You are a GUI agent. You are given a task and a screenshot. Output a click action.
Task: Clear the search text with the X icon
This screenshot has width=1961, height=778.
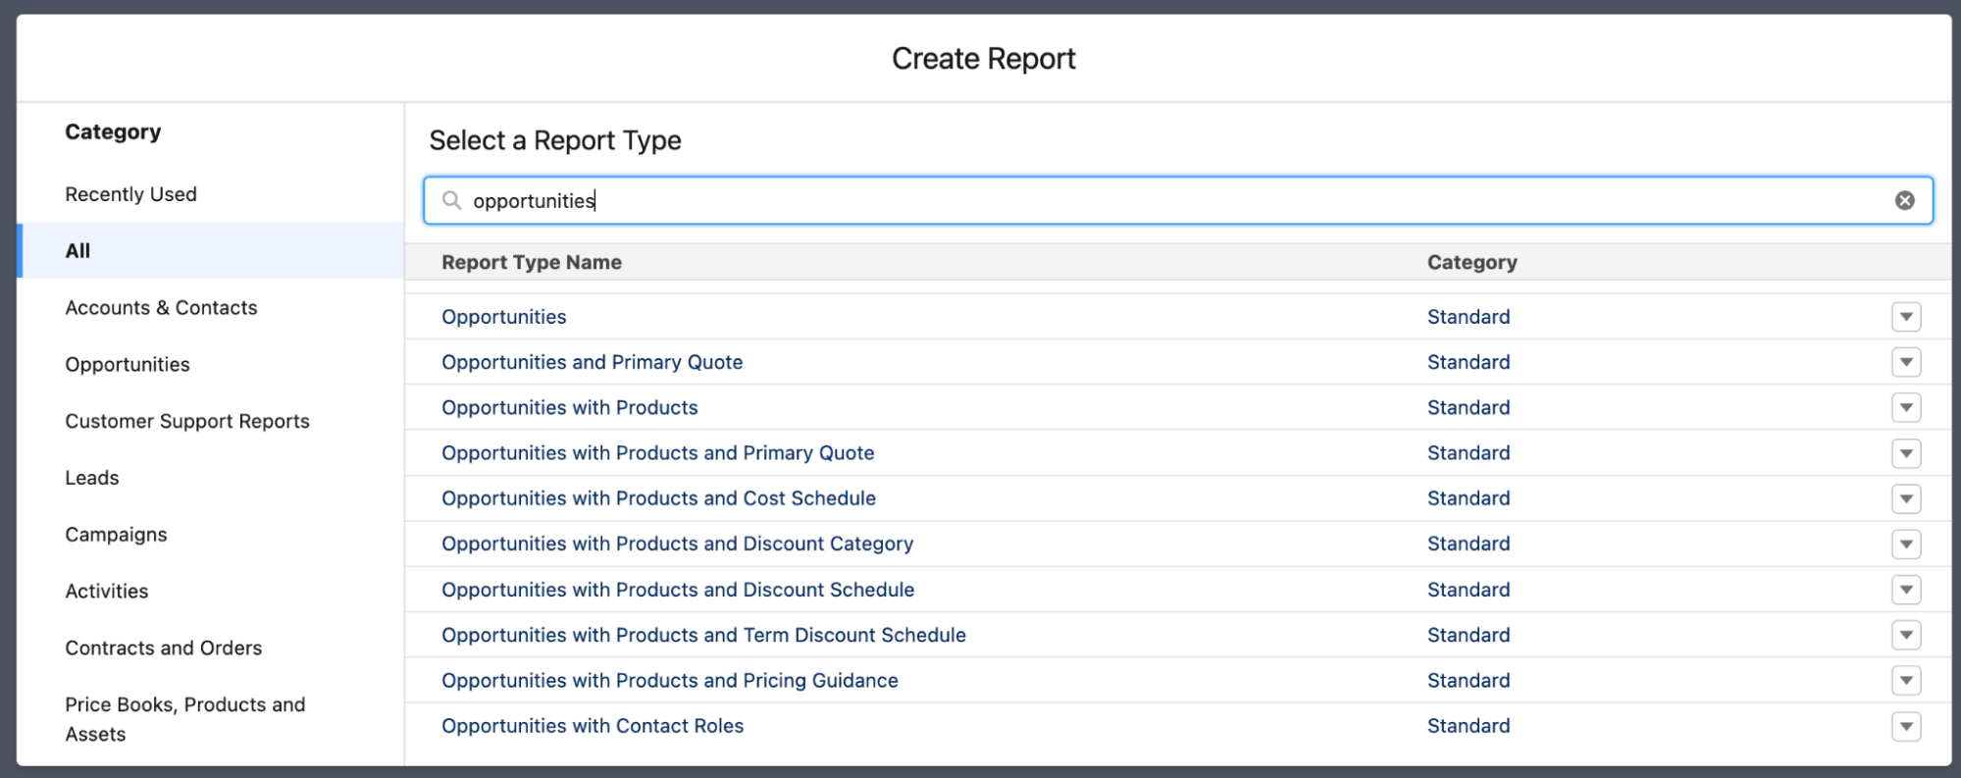1904,200
